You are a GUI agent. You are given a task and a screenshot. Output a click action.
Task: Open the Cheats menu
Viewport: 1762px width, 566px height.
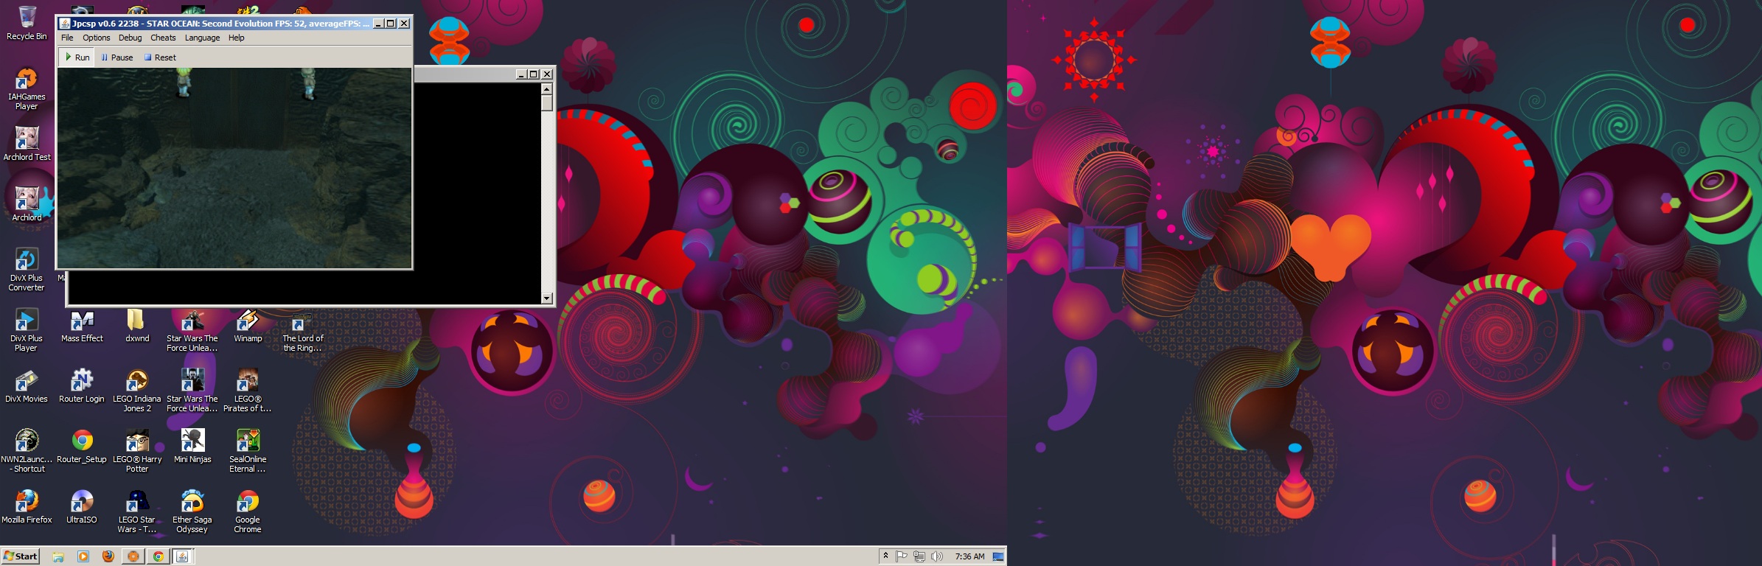[x=163, y=38]
